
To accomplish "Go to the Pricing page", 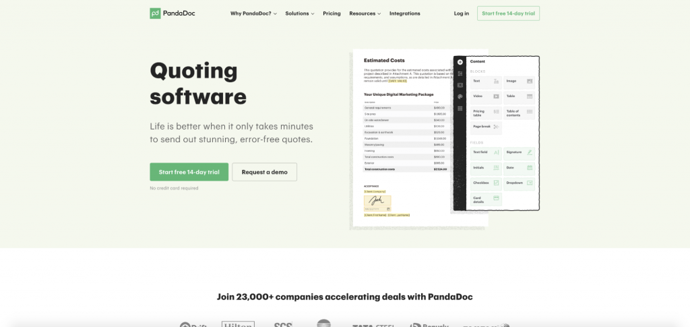I will [332, 13].
